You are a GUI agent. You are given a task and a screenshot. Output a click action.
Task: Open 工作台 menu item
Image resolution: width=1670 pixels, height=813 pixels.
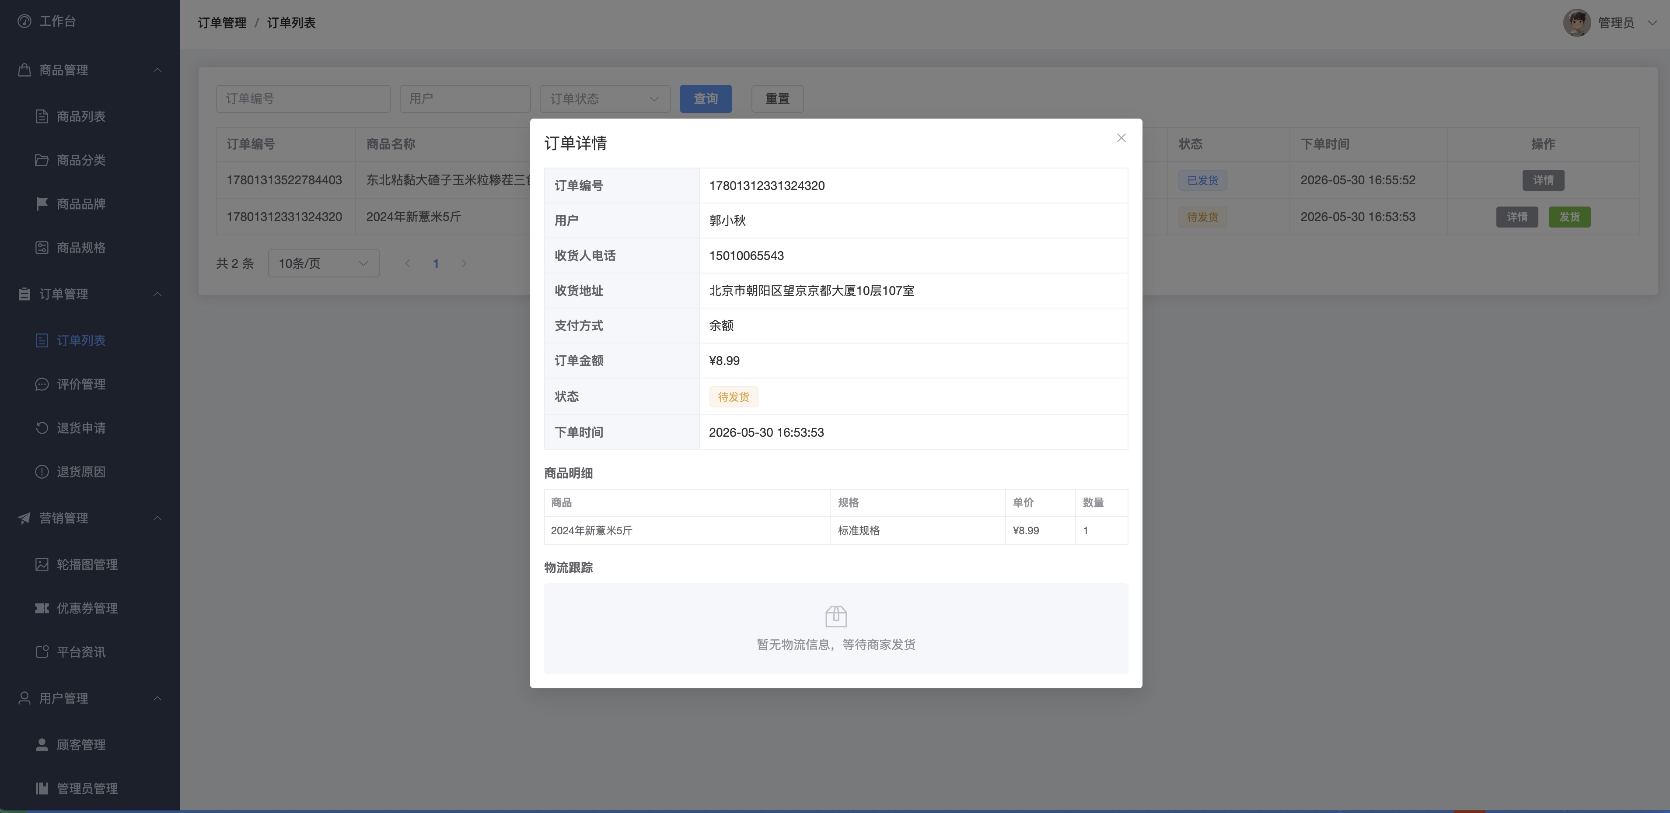(x=90, y=21)
